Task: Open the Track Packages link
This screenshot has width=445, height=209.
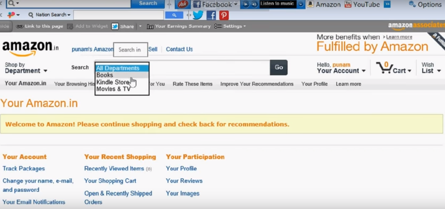Action: point(24,169)
